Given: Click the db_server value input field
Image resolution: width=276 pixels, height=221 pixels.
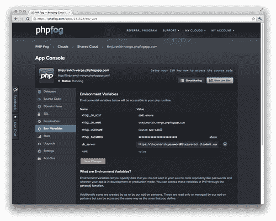Looking at the screenshot, I should pyautogui.click(x=178, y=144).
